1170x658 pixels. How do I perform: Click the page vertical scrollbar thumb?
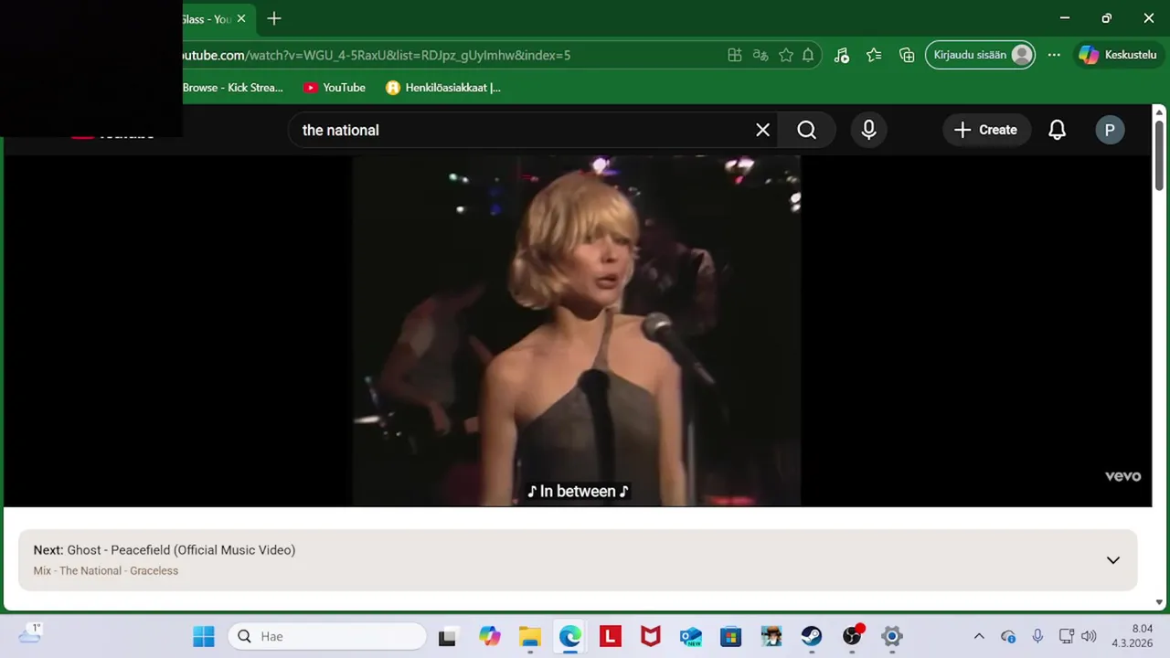tap(1159, 155)
